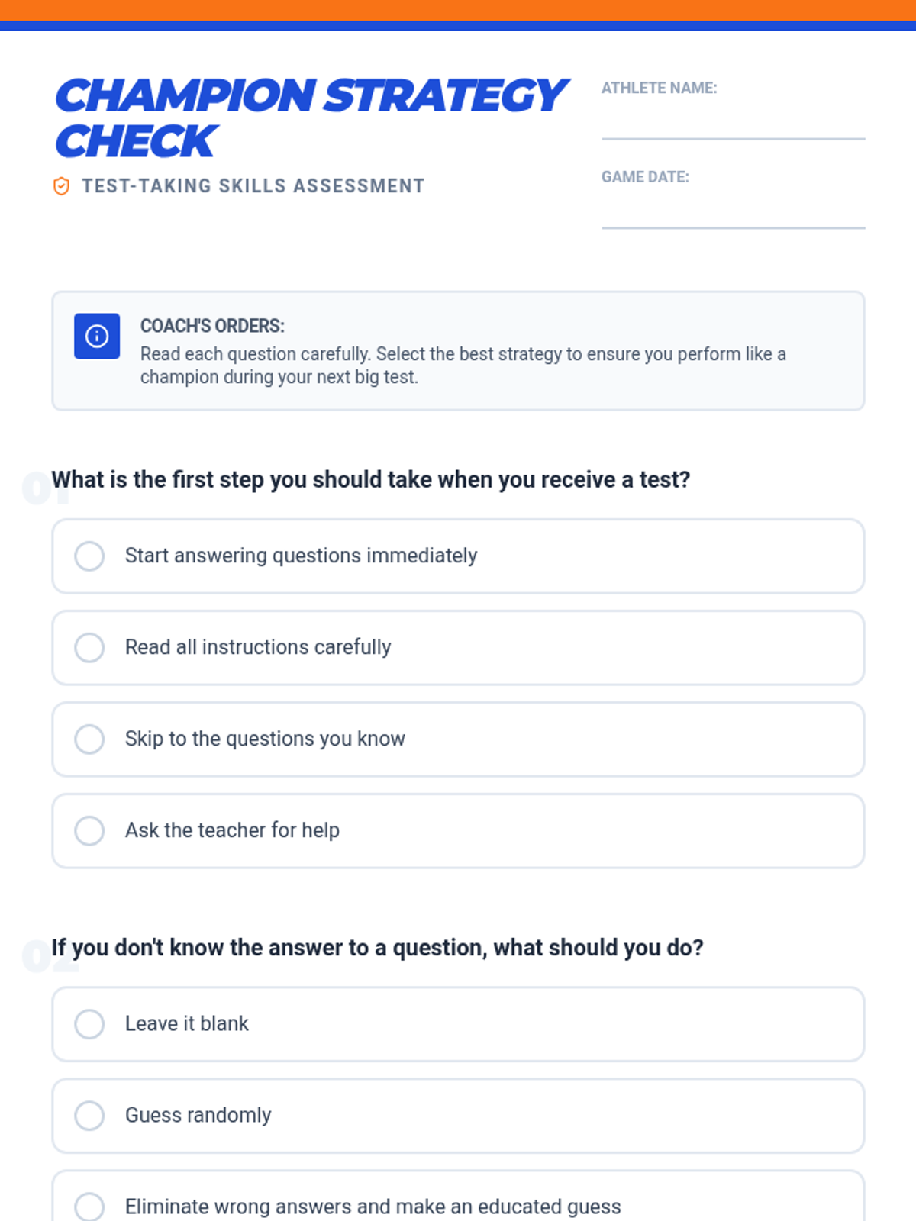
Task: Click the orange shield icon beside subtitle
Action: [x=62, y=186]
